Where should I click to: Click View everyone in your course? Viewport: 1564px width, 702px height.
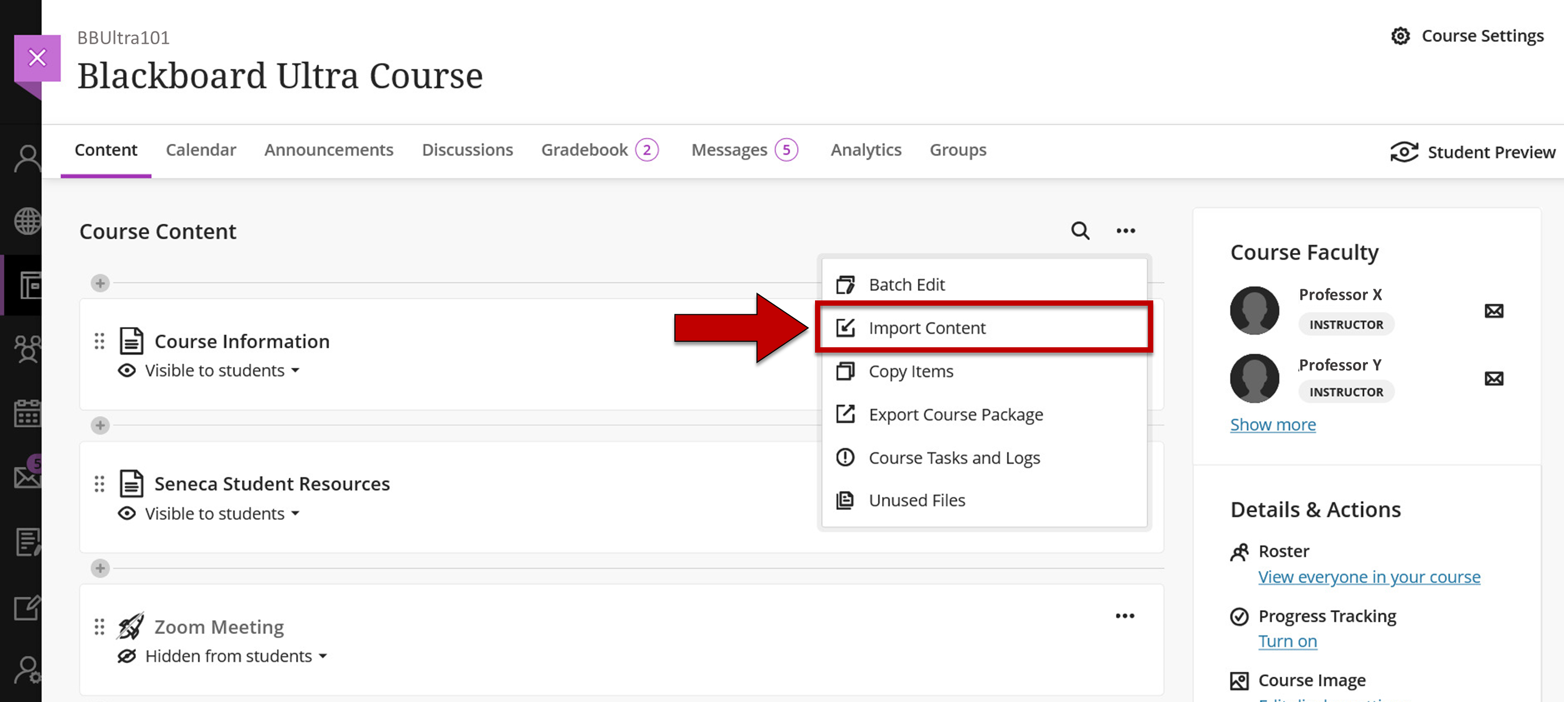pos(1368,577)
